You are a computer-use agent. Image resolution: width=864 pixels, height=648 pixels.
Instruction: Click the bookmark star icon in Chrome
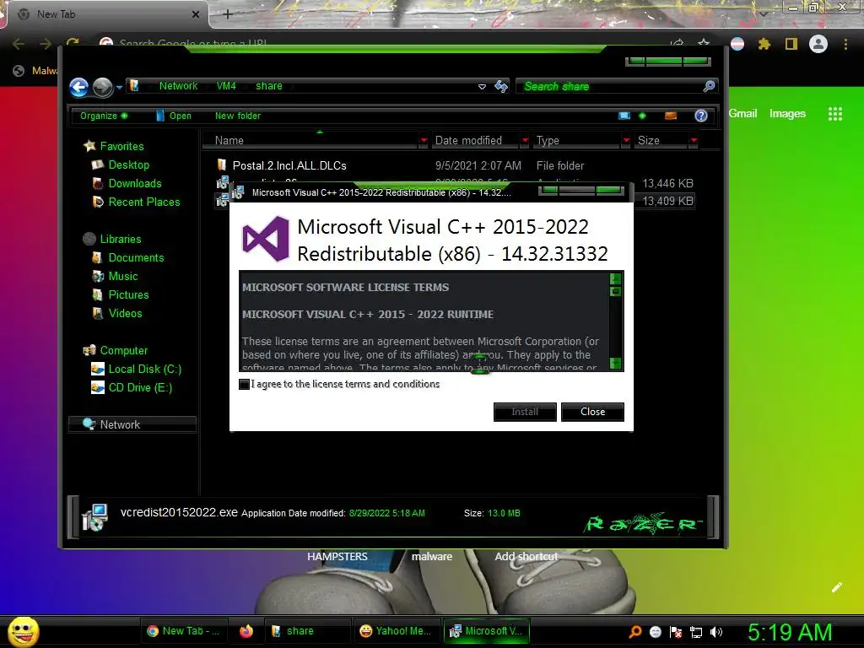[704, 44]
